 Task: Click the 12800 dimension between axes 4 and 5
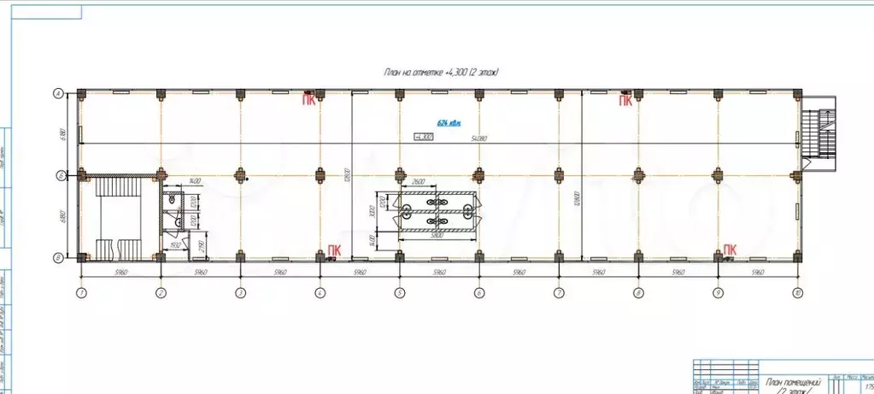[x=349, y=175]
